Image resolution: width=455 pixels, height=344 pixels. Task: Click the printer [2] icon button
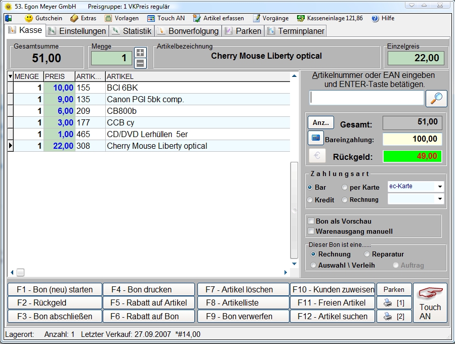[x=394, y=317]
